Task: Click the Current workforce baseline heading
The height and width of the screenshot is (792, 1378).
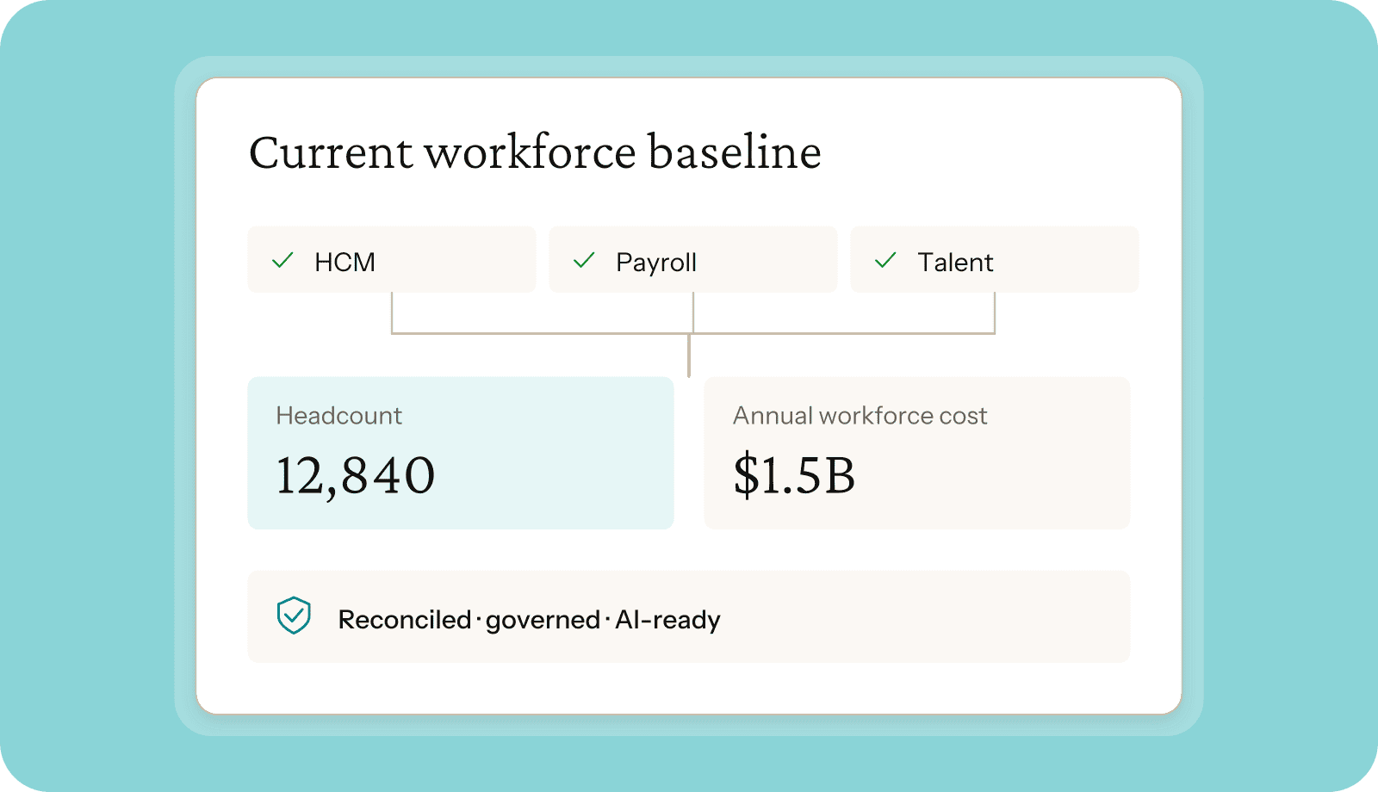Action: tap(535, 152)
